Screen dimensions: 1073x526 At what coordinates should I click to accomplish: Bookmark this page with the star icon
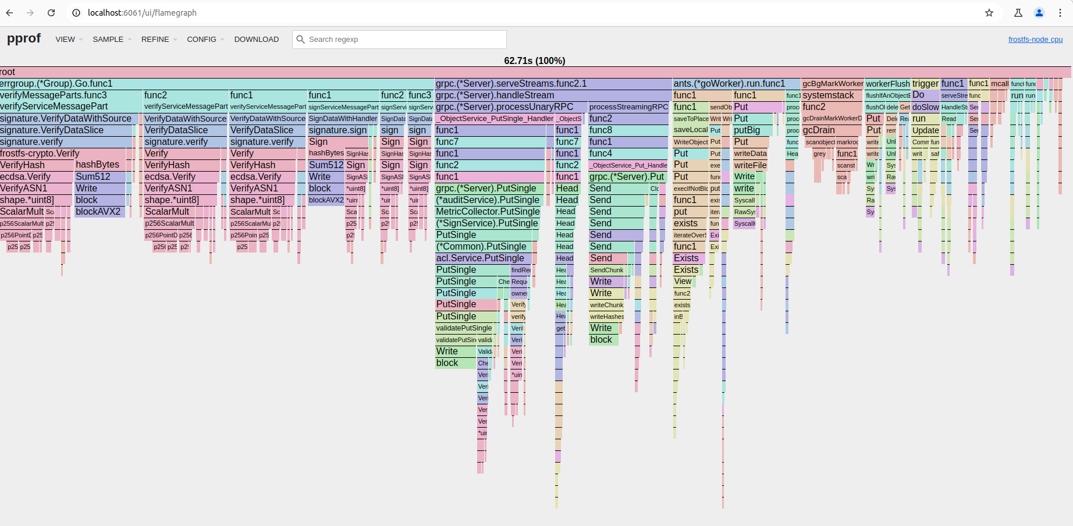(x=989, y=13)
